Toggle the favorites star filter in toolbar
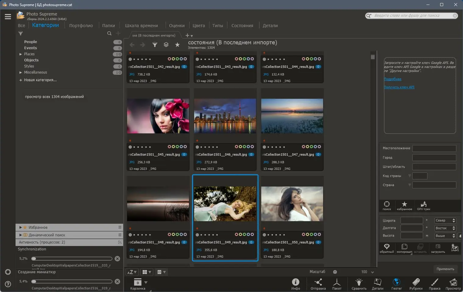This screenshot has width=463, height=292. point(177,45)
